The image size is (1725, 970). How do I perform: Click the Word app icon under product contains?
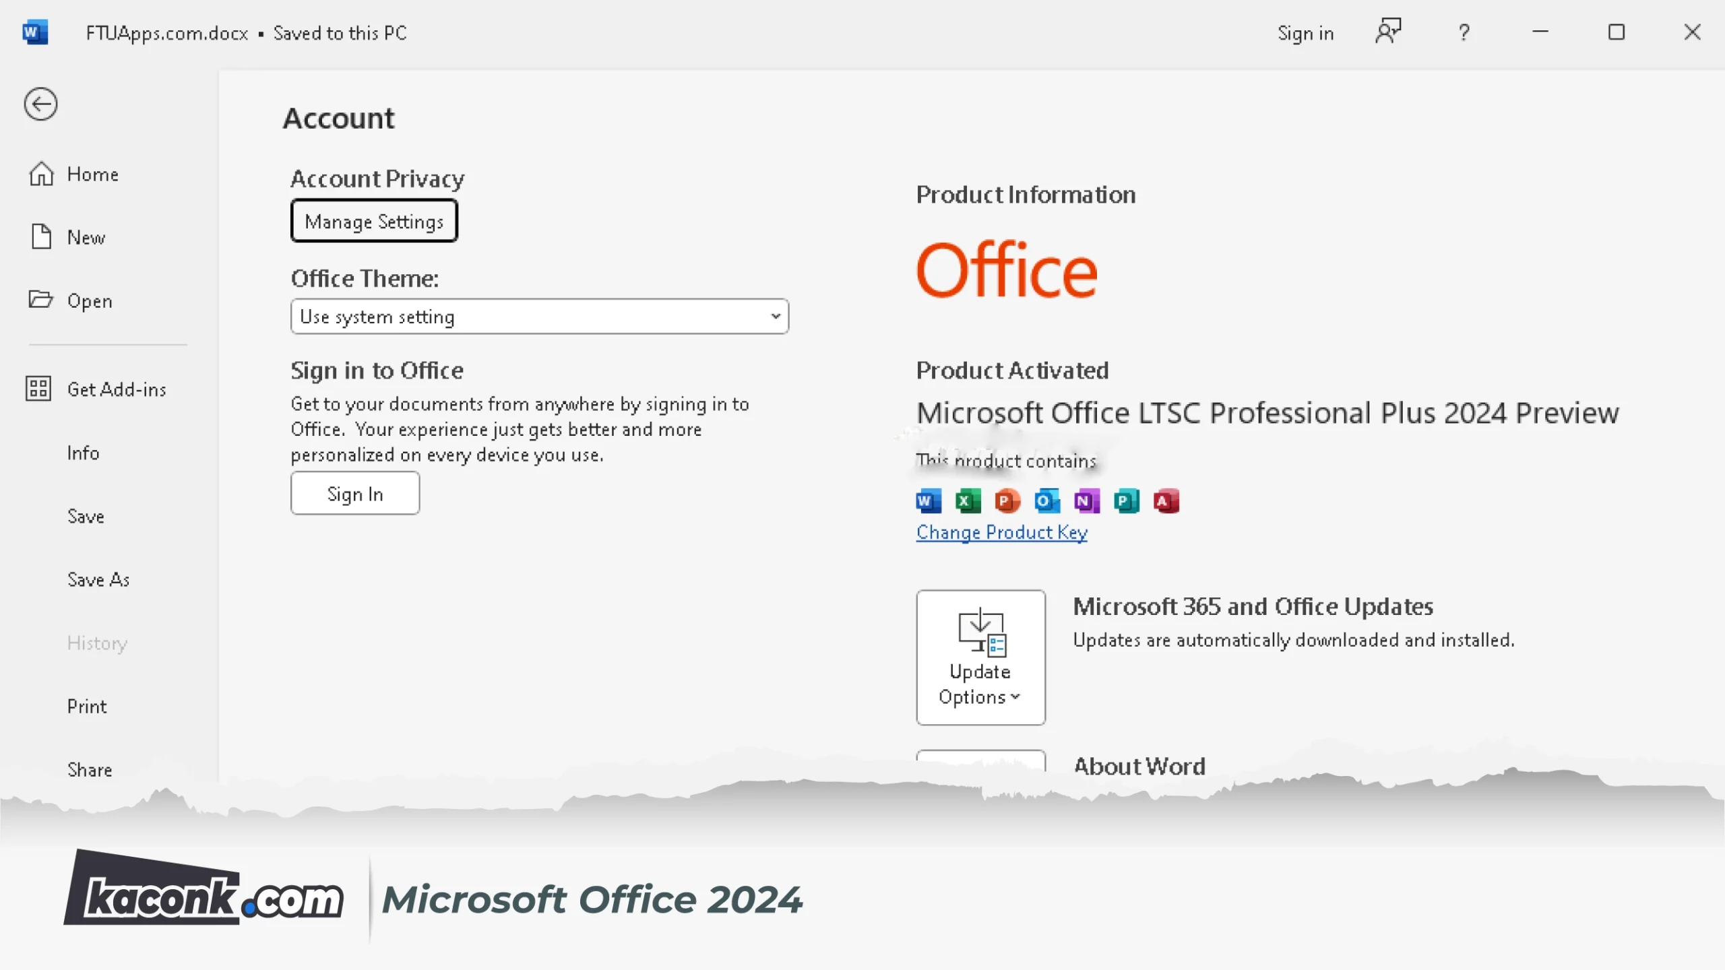click(929, 501)
